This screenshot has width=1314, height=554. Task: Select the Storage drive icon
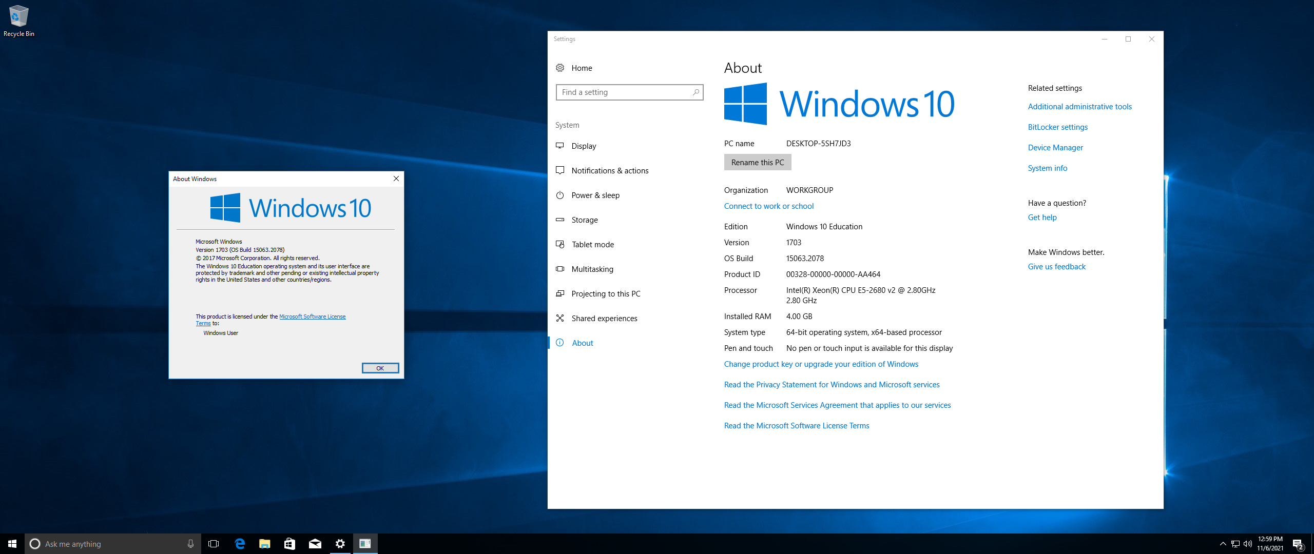560,220
